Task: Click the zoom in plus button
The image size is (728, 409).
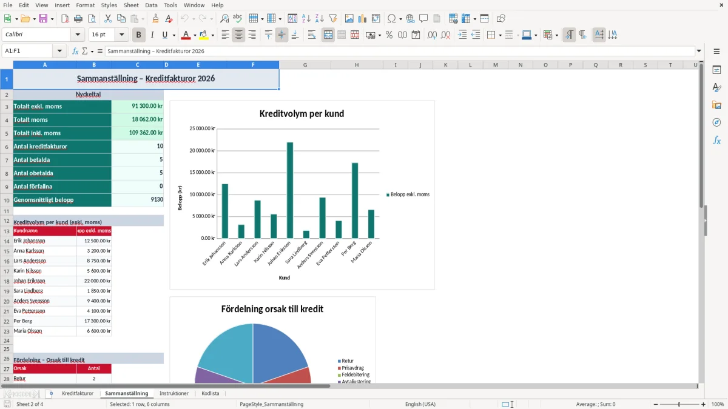Action: click(x=704, y=404)
